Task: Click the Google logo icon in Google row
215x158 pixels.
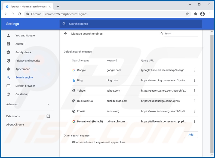Action: 74,70
